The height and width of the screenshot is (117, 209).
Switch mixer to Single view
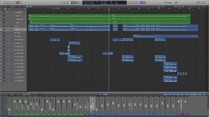(100, 95)
